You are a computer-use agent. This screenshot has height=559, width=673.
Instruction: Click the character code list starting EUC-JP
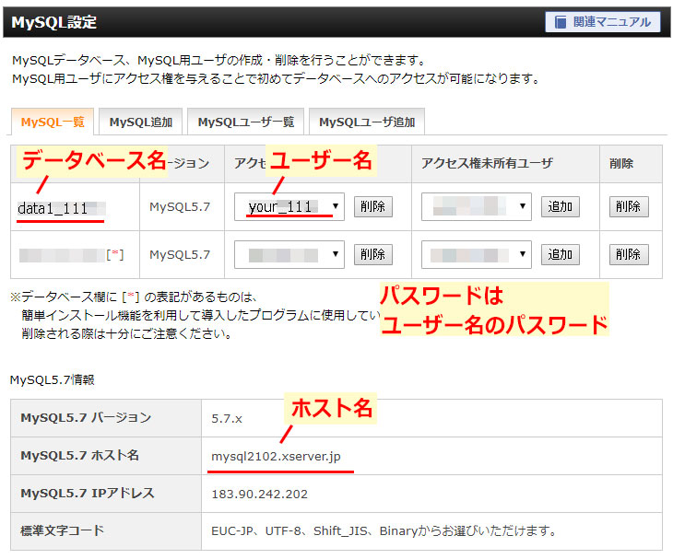point(384,531)
